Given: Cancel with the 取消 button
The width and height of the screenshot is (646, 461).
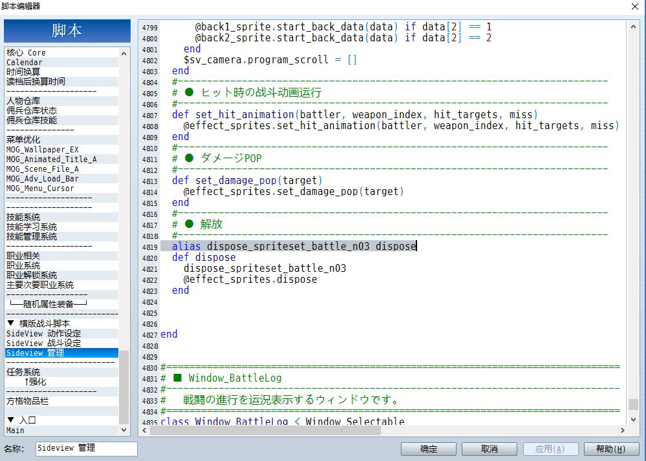Looking at the screenshot, I should click(490, 449).
